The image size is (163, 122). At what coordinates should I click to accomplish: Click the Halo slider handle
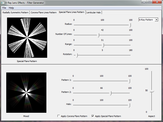[x=129, y=105]
